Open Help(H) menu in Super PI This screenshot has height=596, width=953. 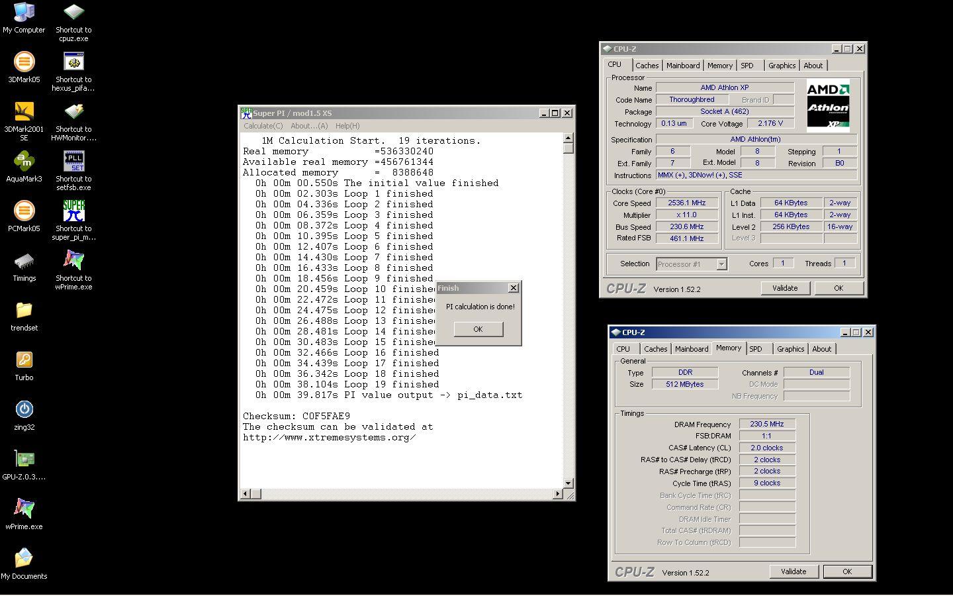[x=347, y=126]
